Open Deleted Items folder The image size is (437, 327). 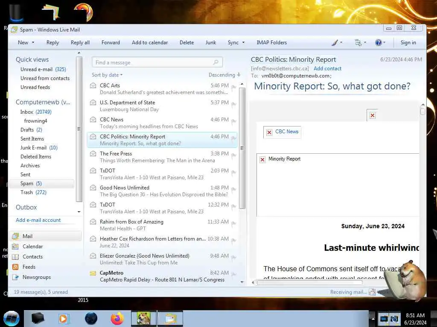point(36,157)
